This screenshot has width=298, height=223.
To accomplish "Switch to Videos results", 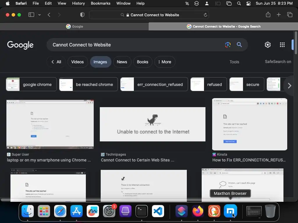I will tap(77, 62).
